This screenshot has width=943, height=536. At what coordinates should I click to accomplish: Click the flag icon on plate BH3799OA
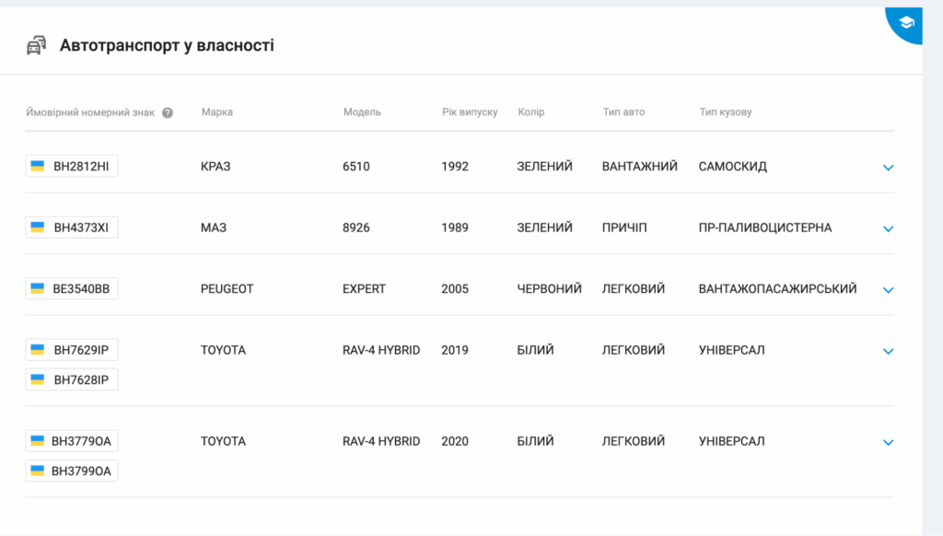38,471
